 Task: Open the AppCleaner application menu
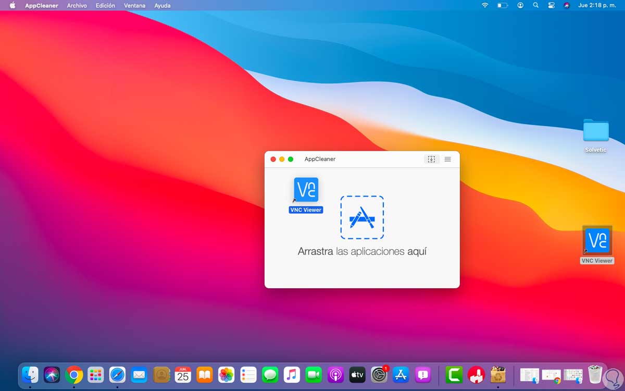click(42, 5)
